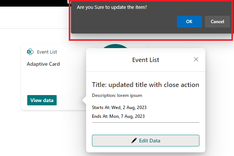Click the Event List label on the card
Screen dimensions: 234x156
47,52
